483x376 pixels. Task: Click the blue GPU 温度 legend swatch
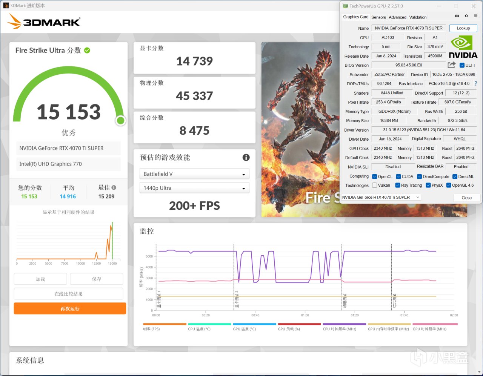click(x=254, y=324)
